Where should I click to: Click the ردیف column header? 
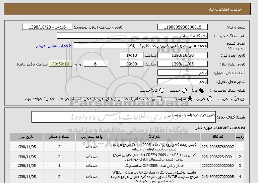coord(240,137)
